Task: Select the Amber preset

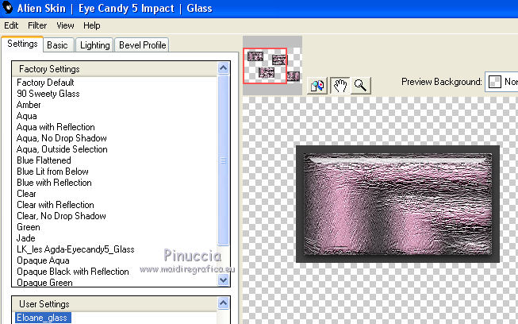Action: [x=29, y=105]
